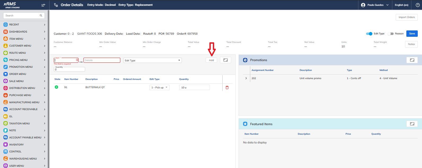The image size is (422, 168).
Task: Click the BUTTERMILK QT description cell
Action: [95, 87]
